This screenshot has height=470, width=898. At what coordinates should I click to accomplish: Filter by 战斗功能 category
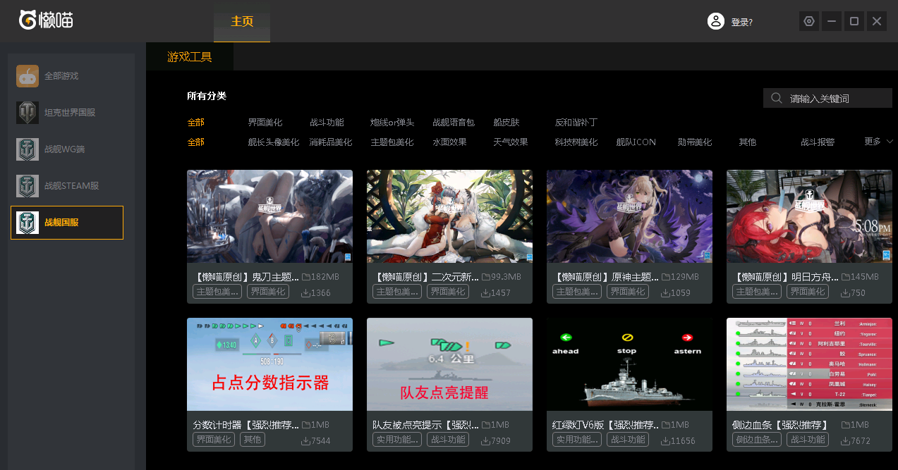click(x=327, y=123)
